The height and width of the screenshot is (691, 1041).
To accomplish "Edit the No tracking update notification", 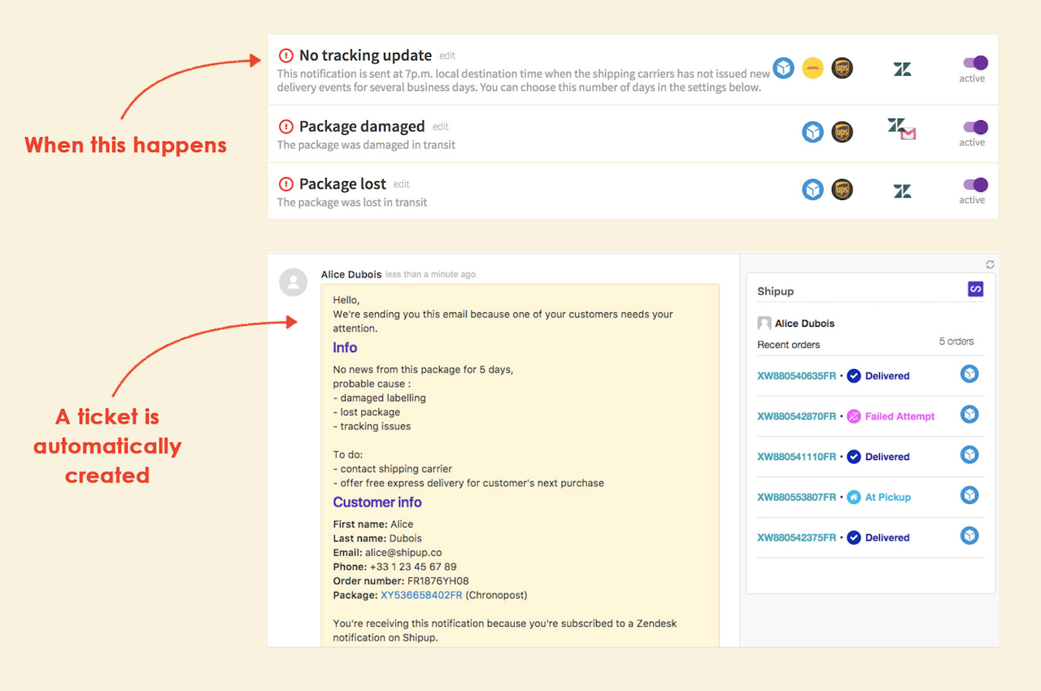I will click(447, 56).
